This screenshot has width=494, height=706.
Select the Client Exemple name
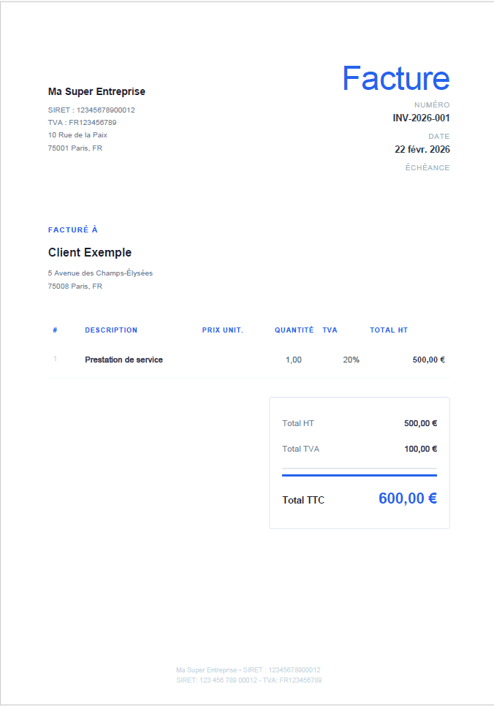[x=90, y=252]
